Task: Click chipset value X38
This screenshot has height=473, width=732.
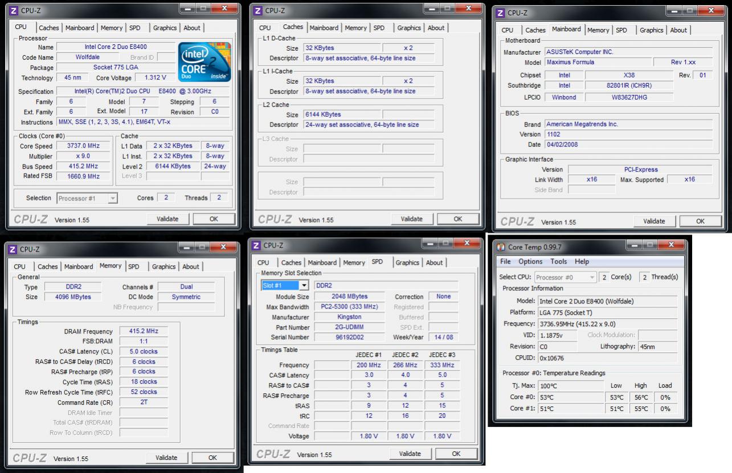Action: point(629,76)
